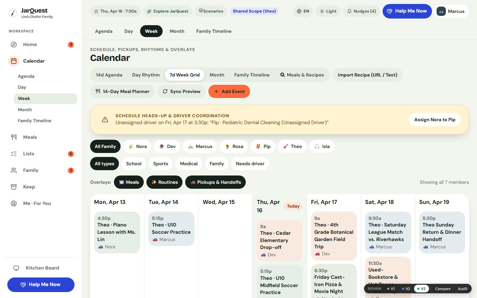477x298 pixels.
Task: Click the sparkle icon on Explore JarQuest
Action: point(149,11)
